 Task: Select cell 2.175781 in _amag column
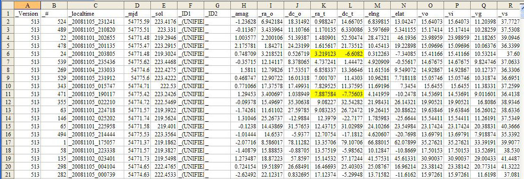(x=244, y=46)
